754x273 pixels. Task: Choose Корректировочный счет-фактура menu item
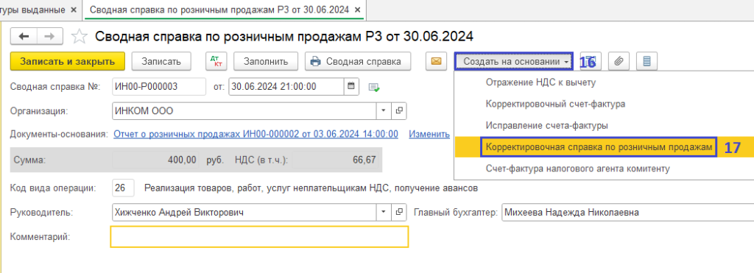(555, 104)
